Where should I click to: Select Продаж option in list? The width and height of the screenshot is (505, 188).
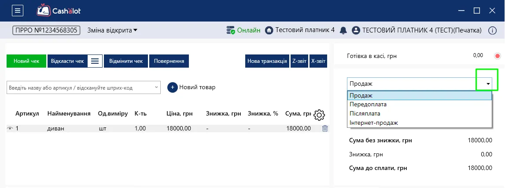pyautogui.click(x=420, y=95)
